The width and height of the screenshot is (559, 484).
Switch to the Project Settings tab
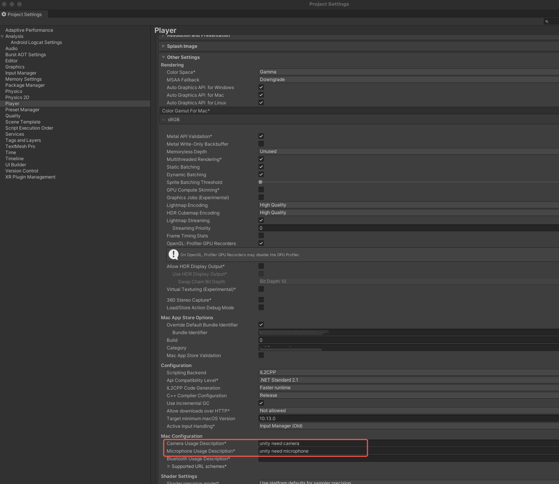pos(24,15)
